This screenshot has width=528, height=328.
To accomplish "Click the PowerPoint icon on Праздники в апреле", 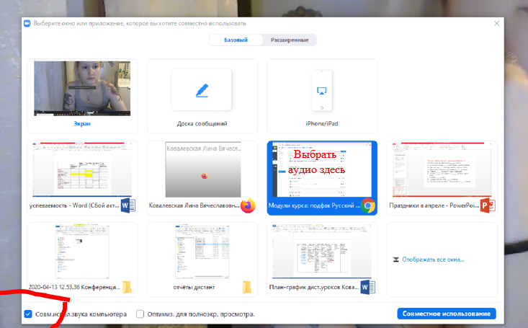I will click(x=488, y=205).
